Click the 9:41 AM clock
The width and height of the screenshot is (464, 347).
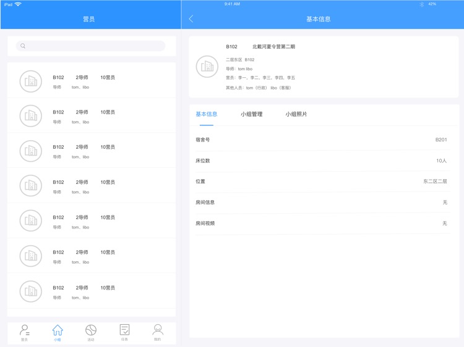click(x=232, y=4)
